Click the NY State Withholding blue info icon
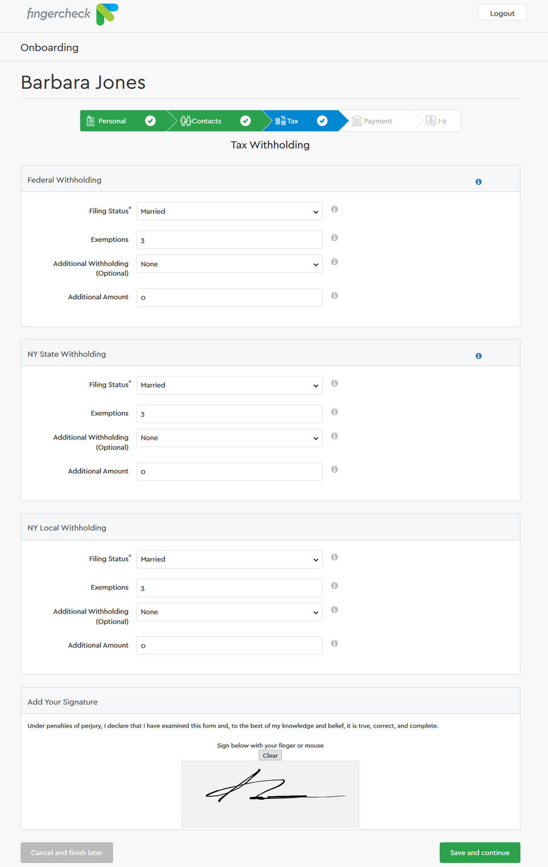This screenshot has width=548, height=867. coord(478,356)
